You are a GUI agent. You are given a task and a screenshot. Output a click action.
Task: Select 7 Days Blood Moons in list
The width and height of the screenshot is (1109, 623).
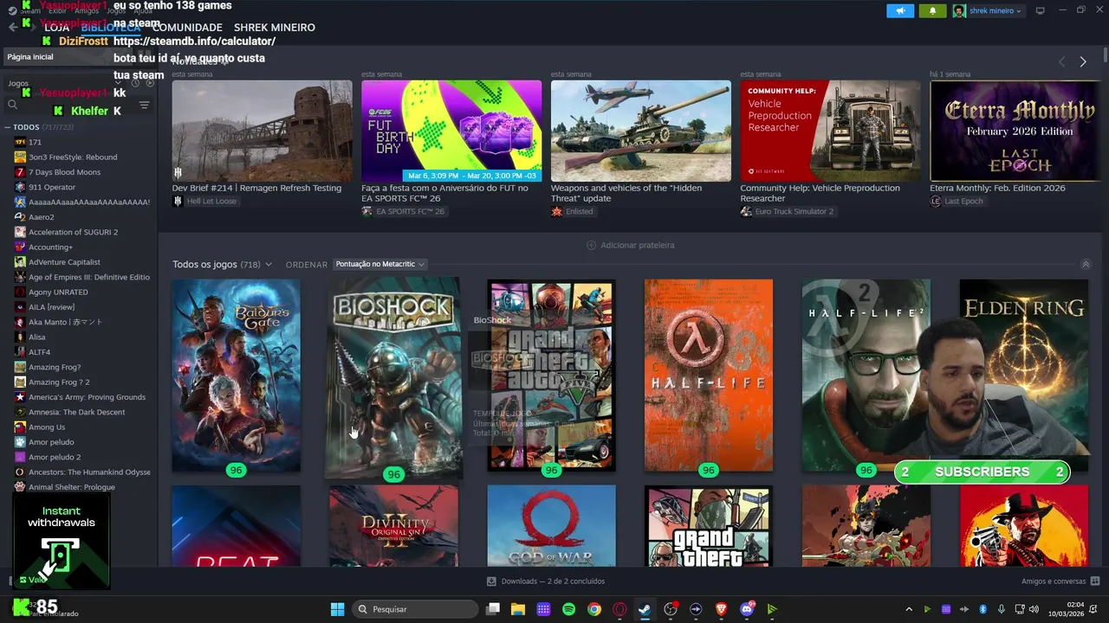click(x=64, y=172)
